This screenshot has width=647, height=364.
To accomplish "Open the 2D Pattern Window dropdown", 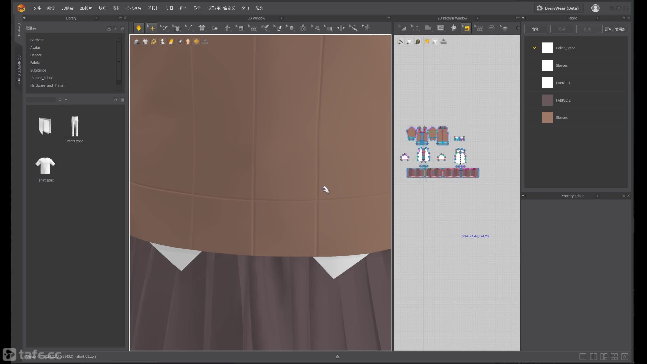I will tap(477, 18).
